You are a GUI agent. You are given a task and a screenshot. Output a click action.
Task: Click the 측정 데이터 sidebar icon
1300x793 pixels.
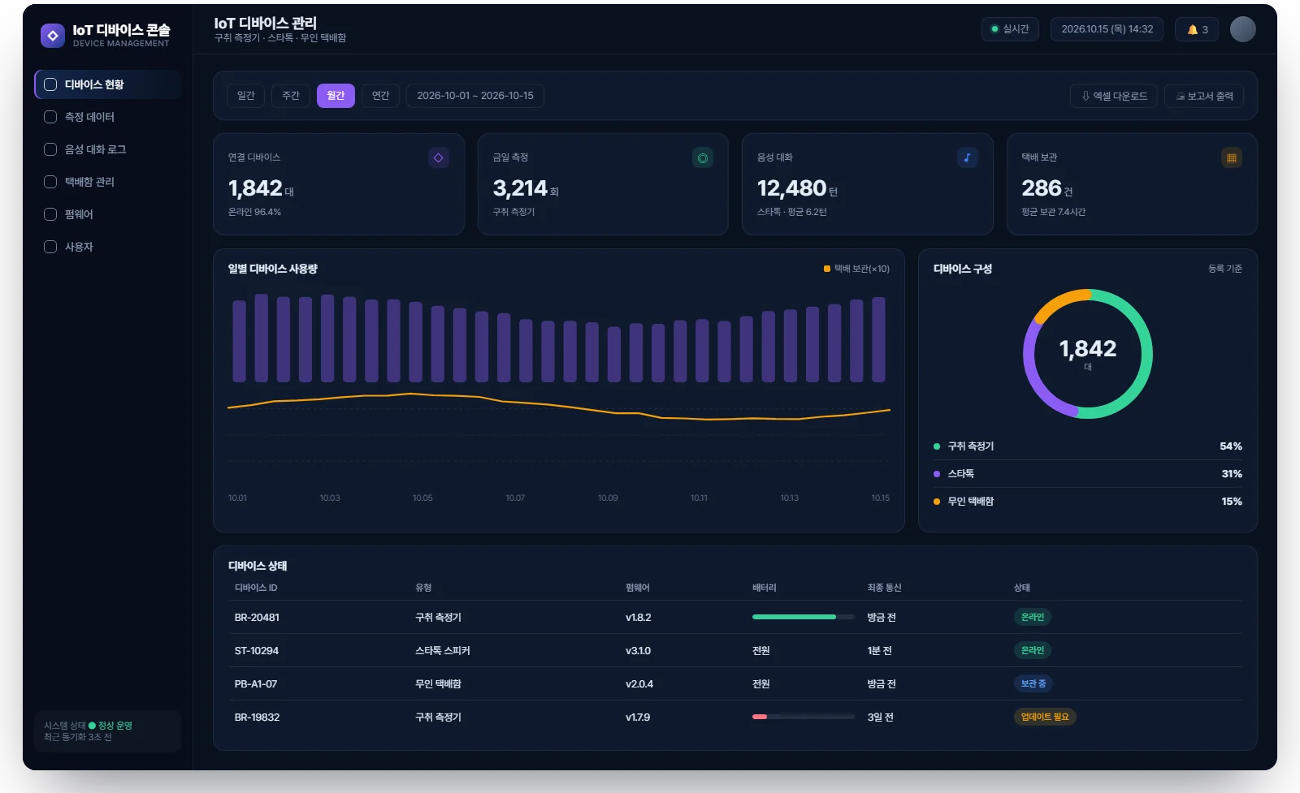pyautogui.click(x=50, y=117)
